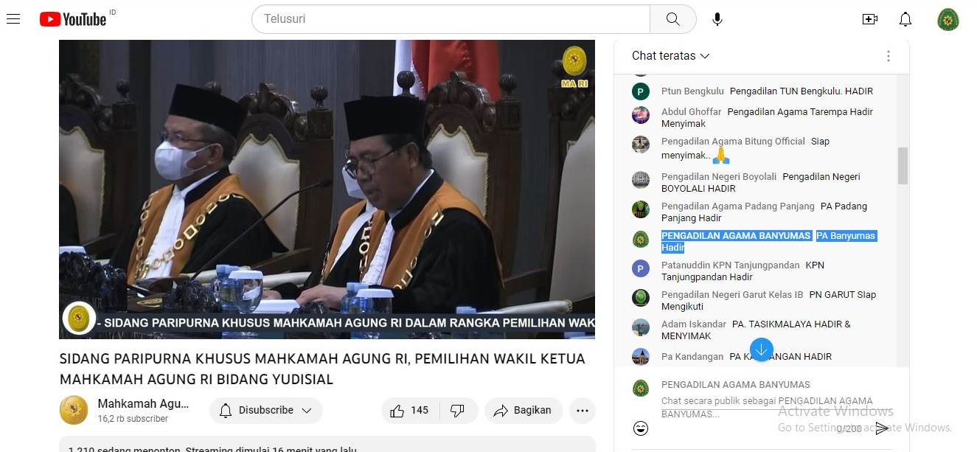The image size is (977, 452).
Task: Click the Bagikan share button
Action: point(524,411)
